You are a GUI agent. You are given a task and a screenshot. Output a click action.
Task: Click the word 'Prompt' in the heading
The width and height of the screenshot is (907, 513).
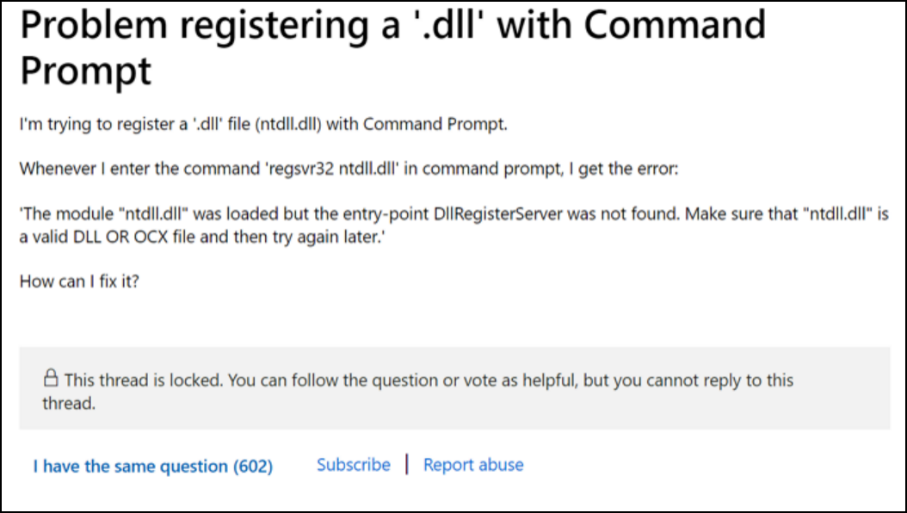click(83, 71)
